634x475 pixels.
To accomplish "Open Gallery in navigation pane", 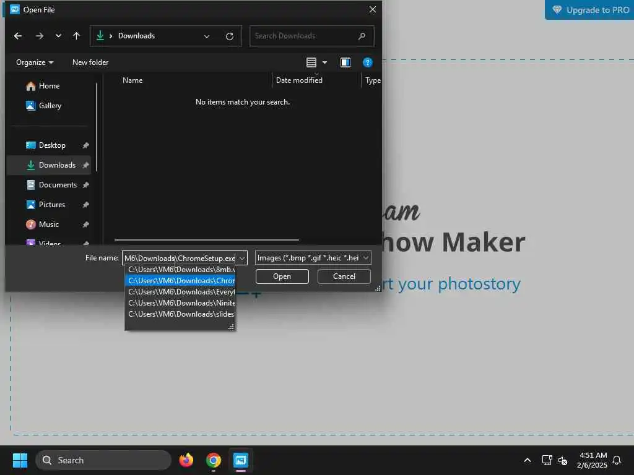I will [x=50, y=106].
